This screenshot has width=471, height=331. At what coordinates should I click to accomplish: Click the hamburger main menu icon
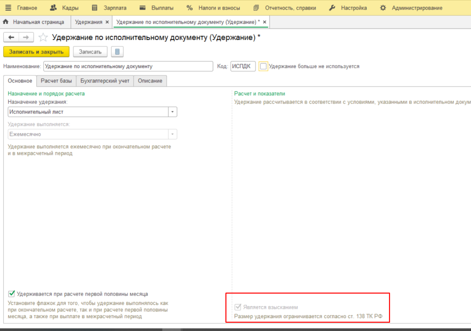click(8, 8)
